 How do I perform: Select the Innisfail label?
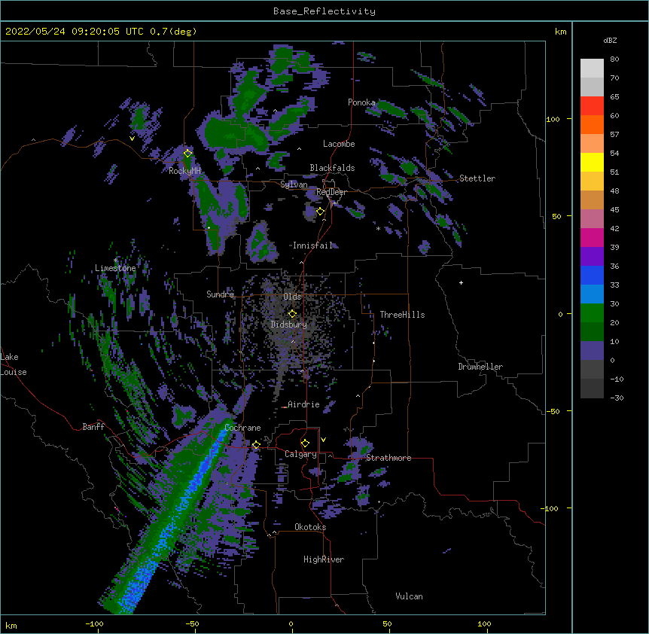click(312, 245)
